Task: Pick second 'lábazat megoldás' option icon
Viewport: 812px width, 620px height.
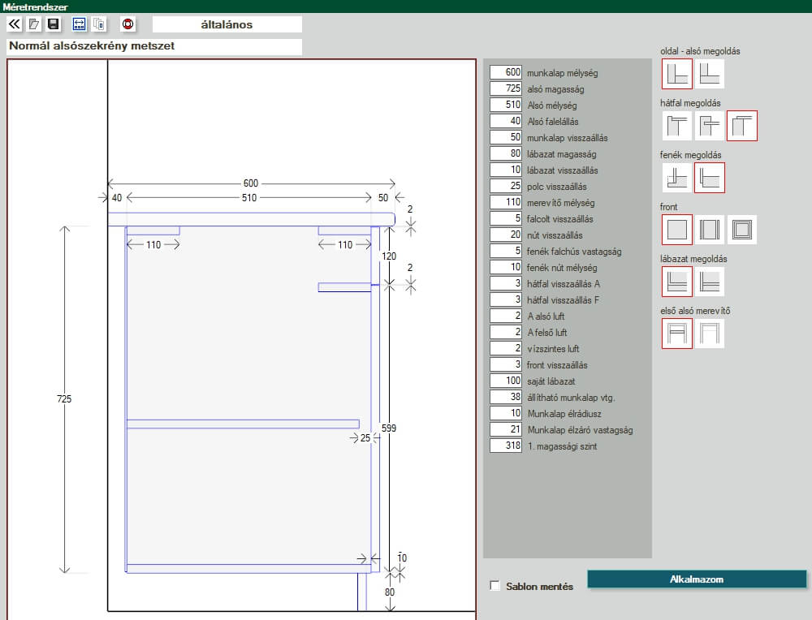Action: coord(710,282)
